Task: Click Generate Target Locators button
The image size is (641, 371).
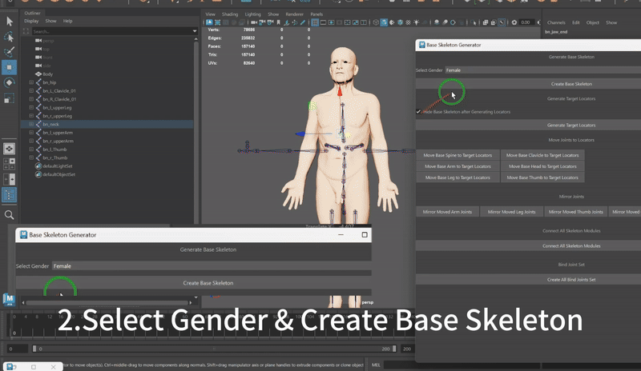Action: (x=570, y=126)
